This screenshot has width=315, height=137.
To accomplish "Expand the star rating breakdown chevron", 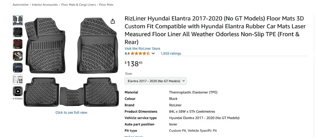I will 153,53.
